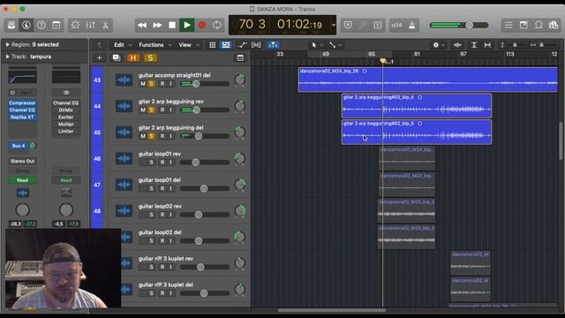Open the Loop Browser
The image size is (565, 318).
click(539, 25)
